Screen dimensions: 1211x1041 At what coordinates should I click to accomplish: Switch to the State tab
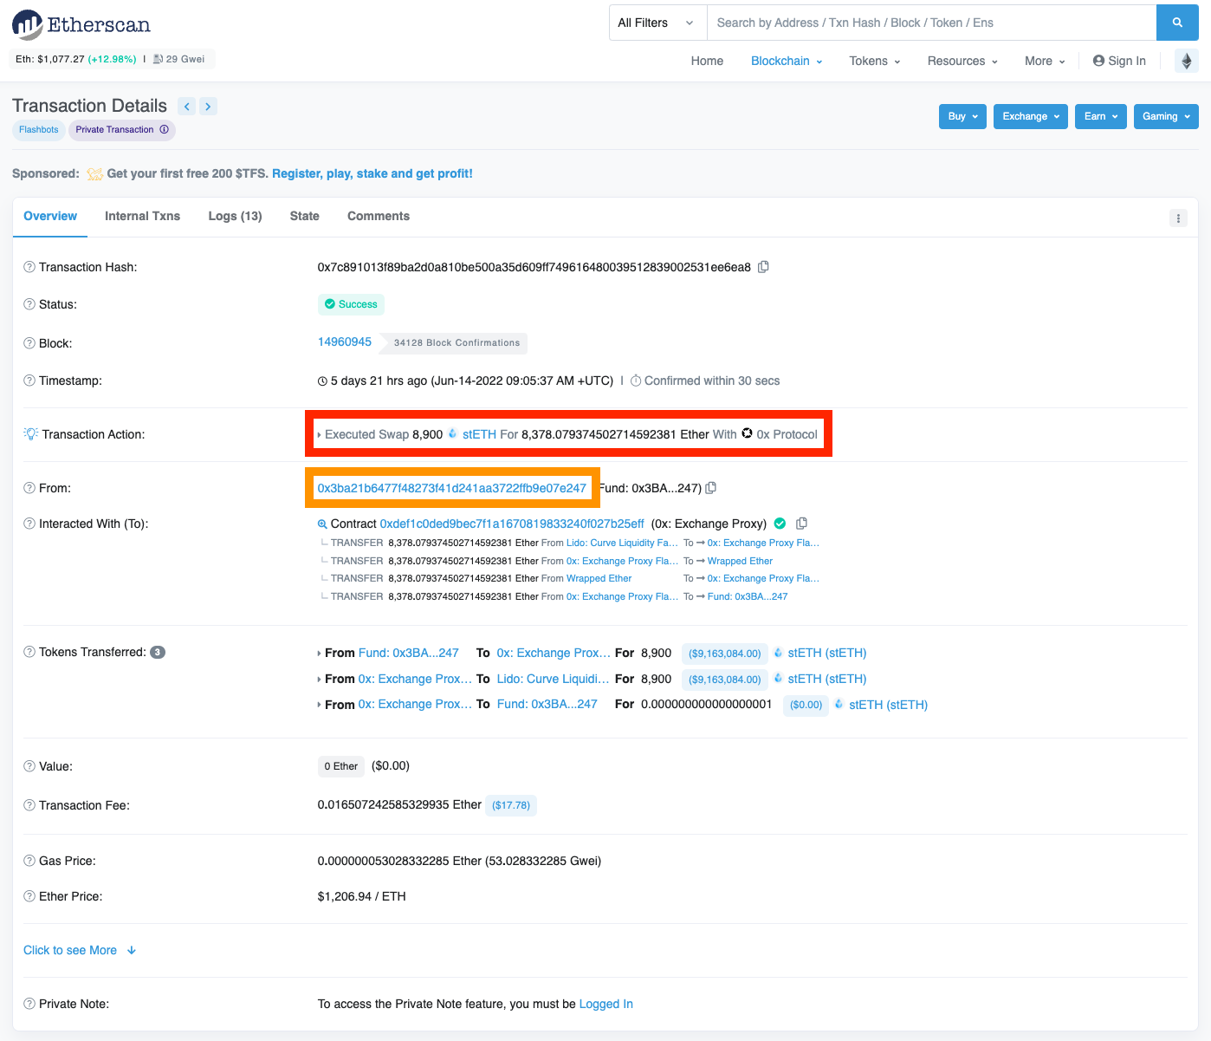point(304,216)
